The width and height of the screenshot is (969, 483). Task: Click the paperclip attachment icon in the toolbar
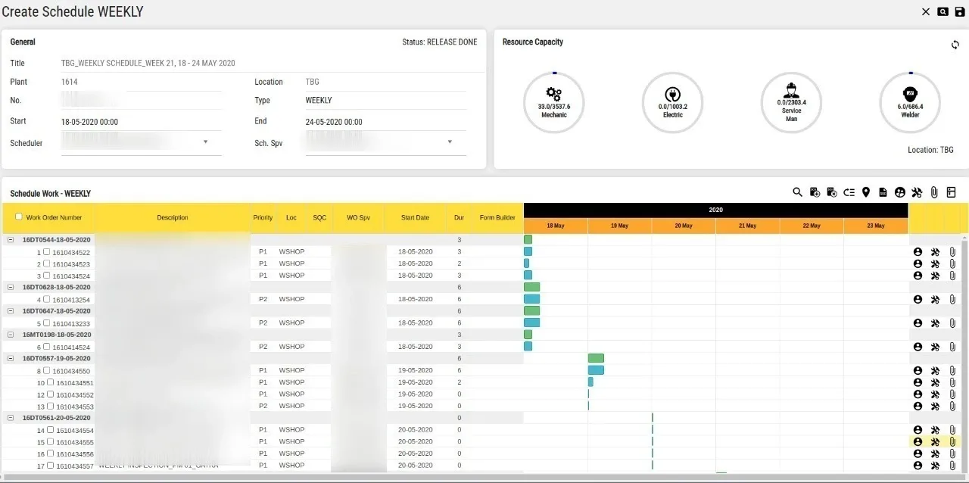934,192
